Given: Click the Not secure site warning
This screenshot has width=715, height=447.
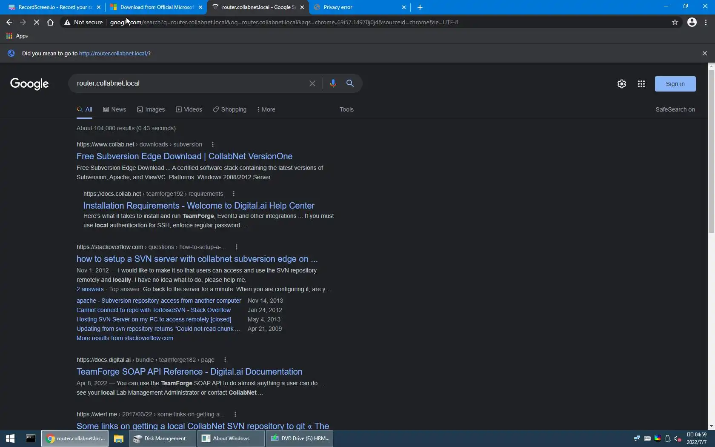Looking at the screenshot, I should [83, 22].
